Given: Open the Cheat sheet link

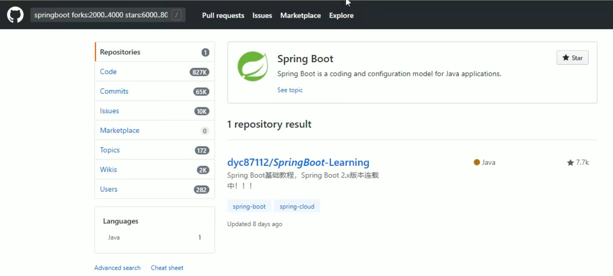Looking at the screenshot, I should 167,268.
